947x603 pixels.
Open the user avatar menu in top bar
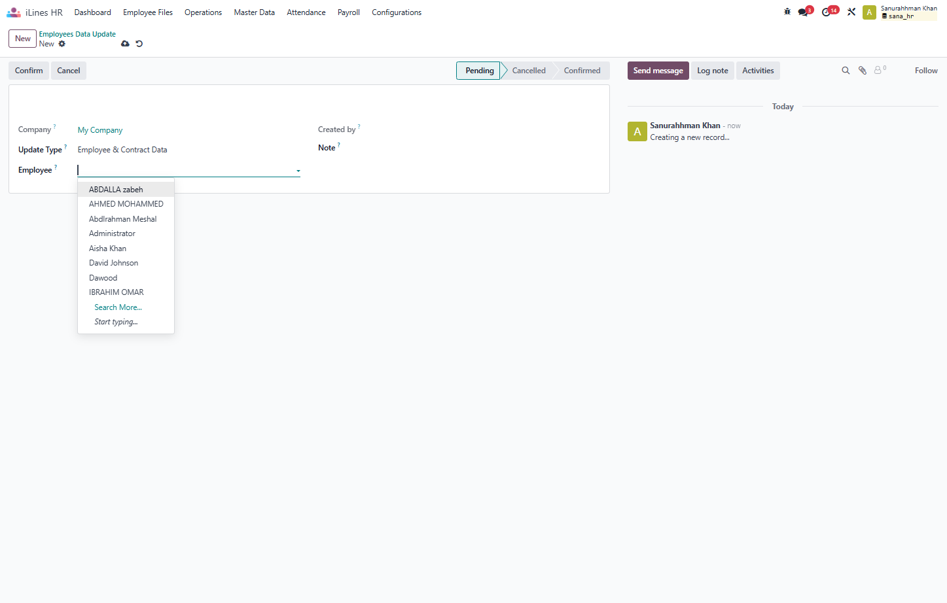pos(869,12)
